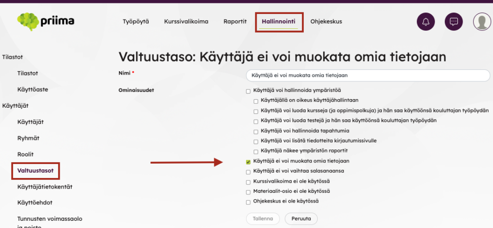
Task: Open the notifications bell icon
Action: pyautogui.click(x=426, y=22)
